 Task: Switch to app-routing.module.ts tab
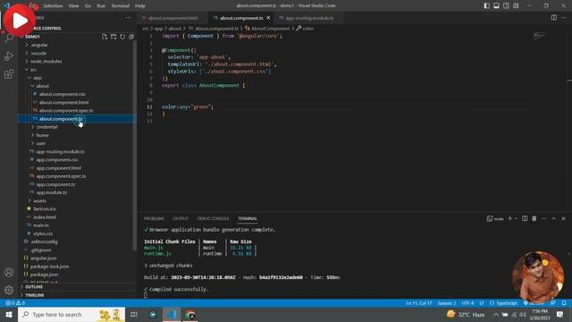tap(309, 18)
